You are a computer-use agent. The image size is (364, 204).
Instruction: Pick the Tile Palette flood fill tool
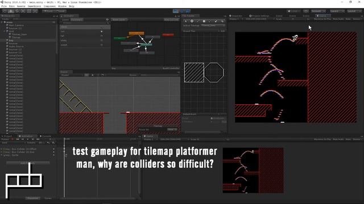tap(222, 21)
